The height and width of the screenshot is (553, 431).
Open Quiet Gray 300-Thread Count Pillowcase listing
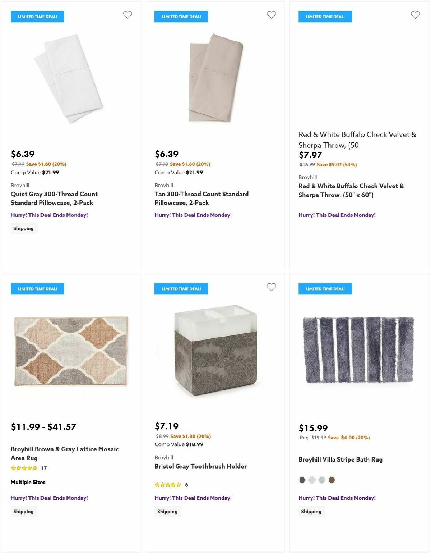click(54, 198)
